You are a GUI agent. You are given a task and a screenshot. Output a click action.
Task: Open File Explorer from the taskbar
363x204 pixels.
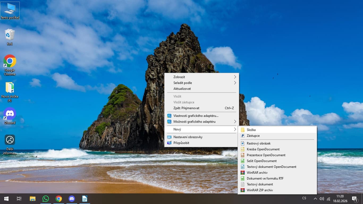[x=32, y=199]
